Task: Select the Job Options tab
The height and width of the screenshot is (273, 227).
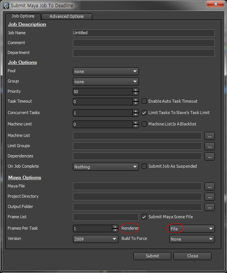Action: [x=23, y=16]
